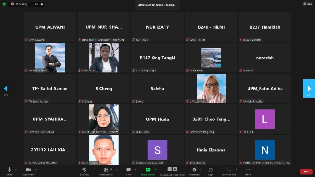Image resolution: width=315 pixels, height=177 pixels.
Task: Click the green encryption shield icon
Action: [4, 4]
